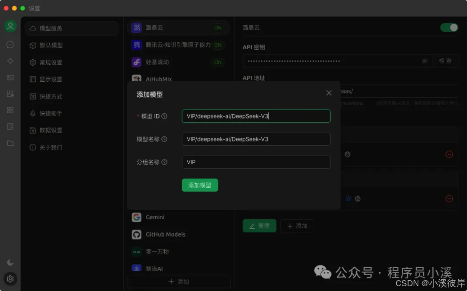This screenshot has height=291, width=467.
Task: Select the Gemini provider row
Action: click(x=178, y=217)
